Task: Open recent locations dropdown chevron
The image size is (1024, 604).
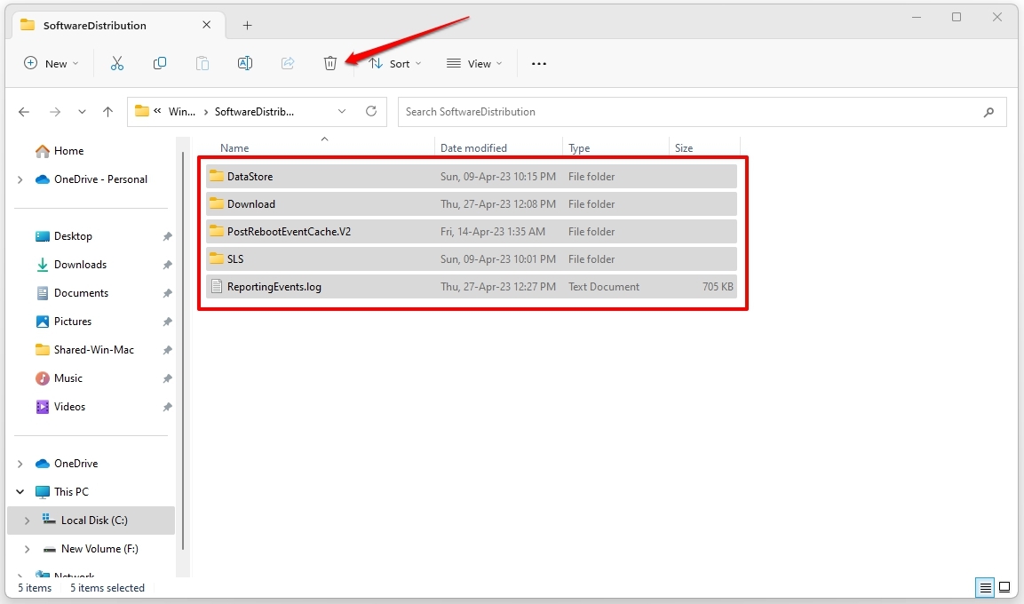Action: (82, 112)
